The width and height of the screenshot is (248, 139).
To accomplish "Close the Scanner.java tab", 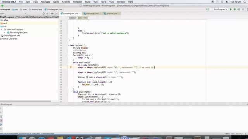I will tap(119, 14).
